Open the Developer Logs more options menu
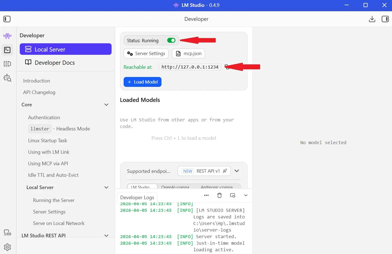The height and width of the screenshot is (254, 392). [206, 195]
